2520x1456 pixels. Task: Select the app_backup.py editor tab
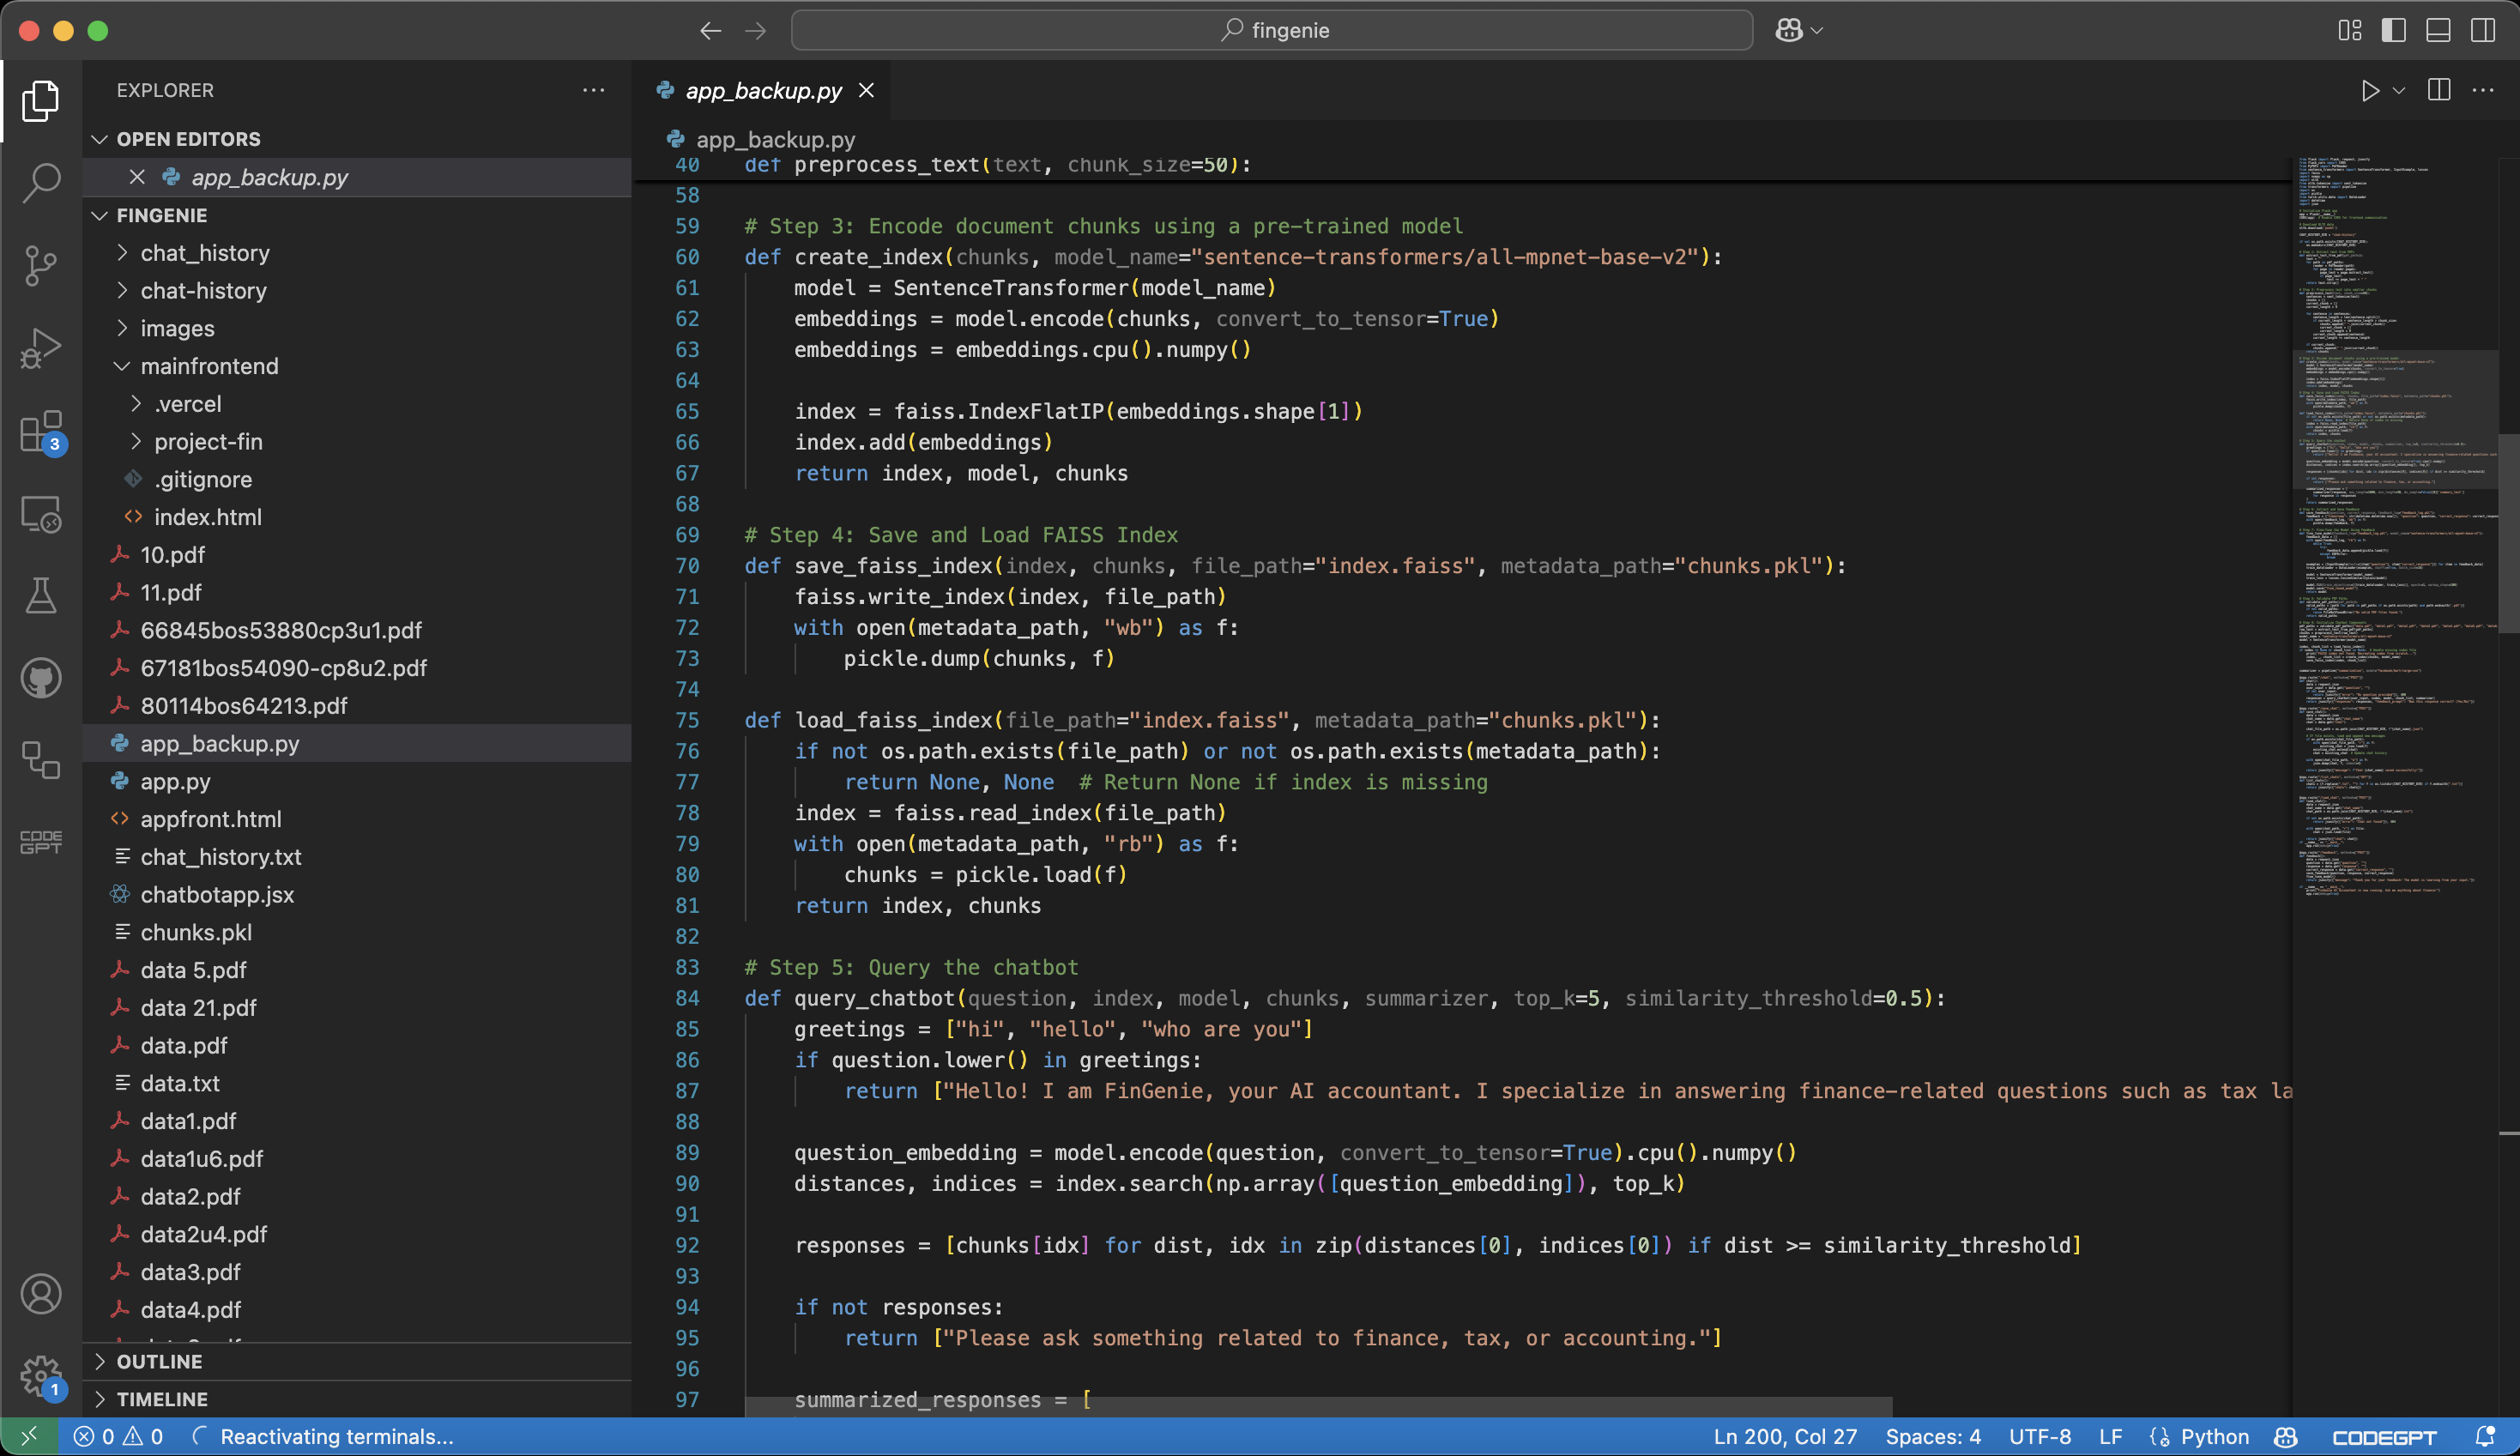click(763, 91)
